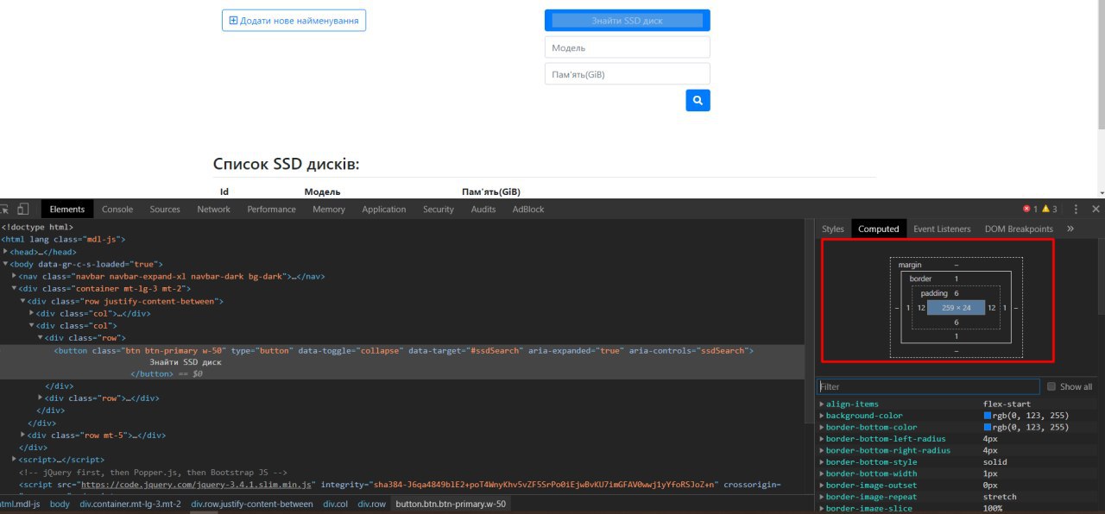Open the Audits tab
Viewport: 1105px width, 514px height.
(483, 209)
